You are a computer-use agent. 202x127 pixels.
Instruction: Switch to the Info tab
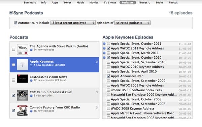[44, 2]
